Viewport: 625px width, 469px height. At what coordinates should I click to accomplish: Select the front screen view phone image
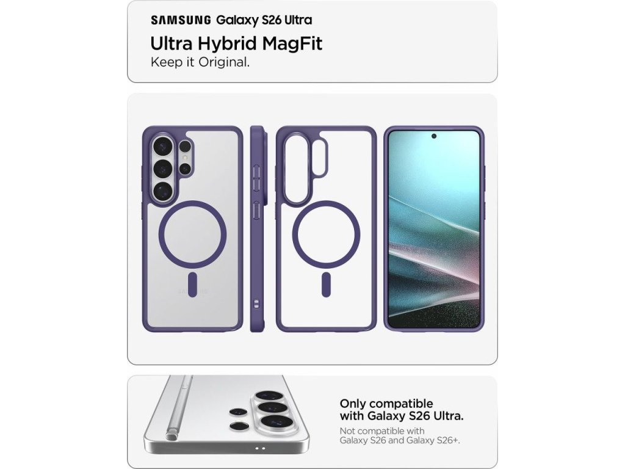click(x=434, y=229)
